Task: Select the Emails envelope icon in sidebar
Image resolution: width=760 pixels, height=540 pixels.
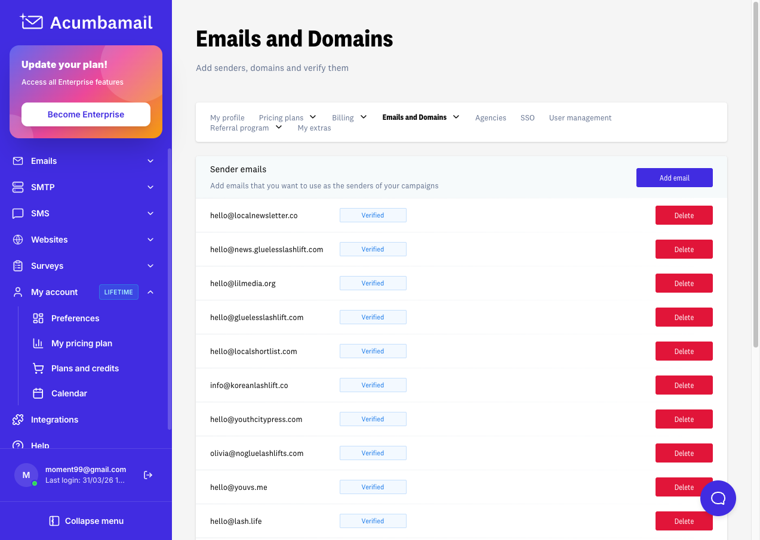Action: (17, 160)
